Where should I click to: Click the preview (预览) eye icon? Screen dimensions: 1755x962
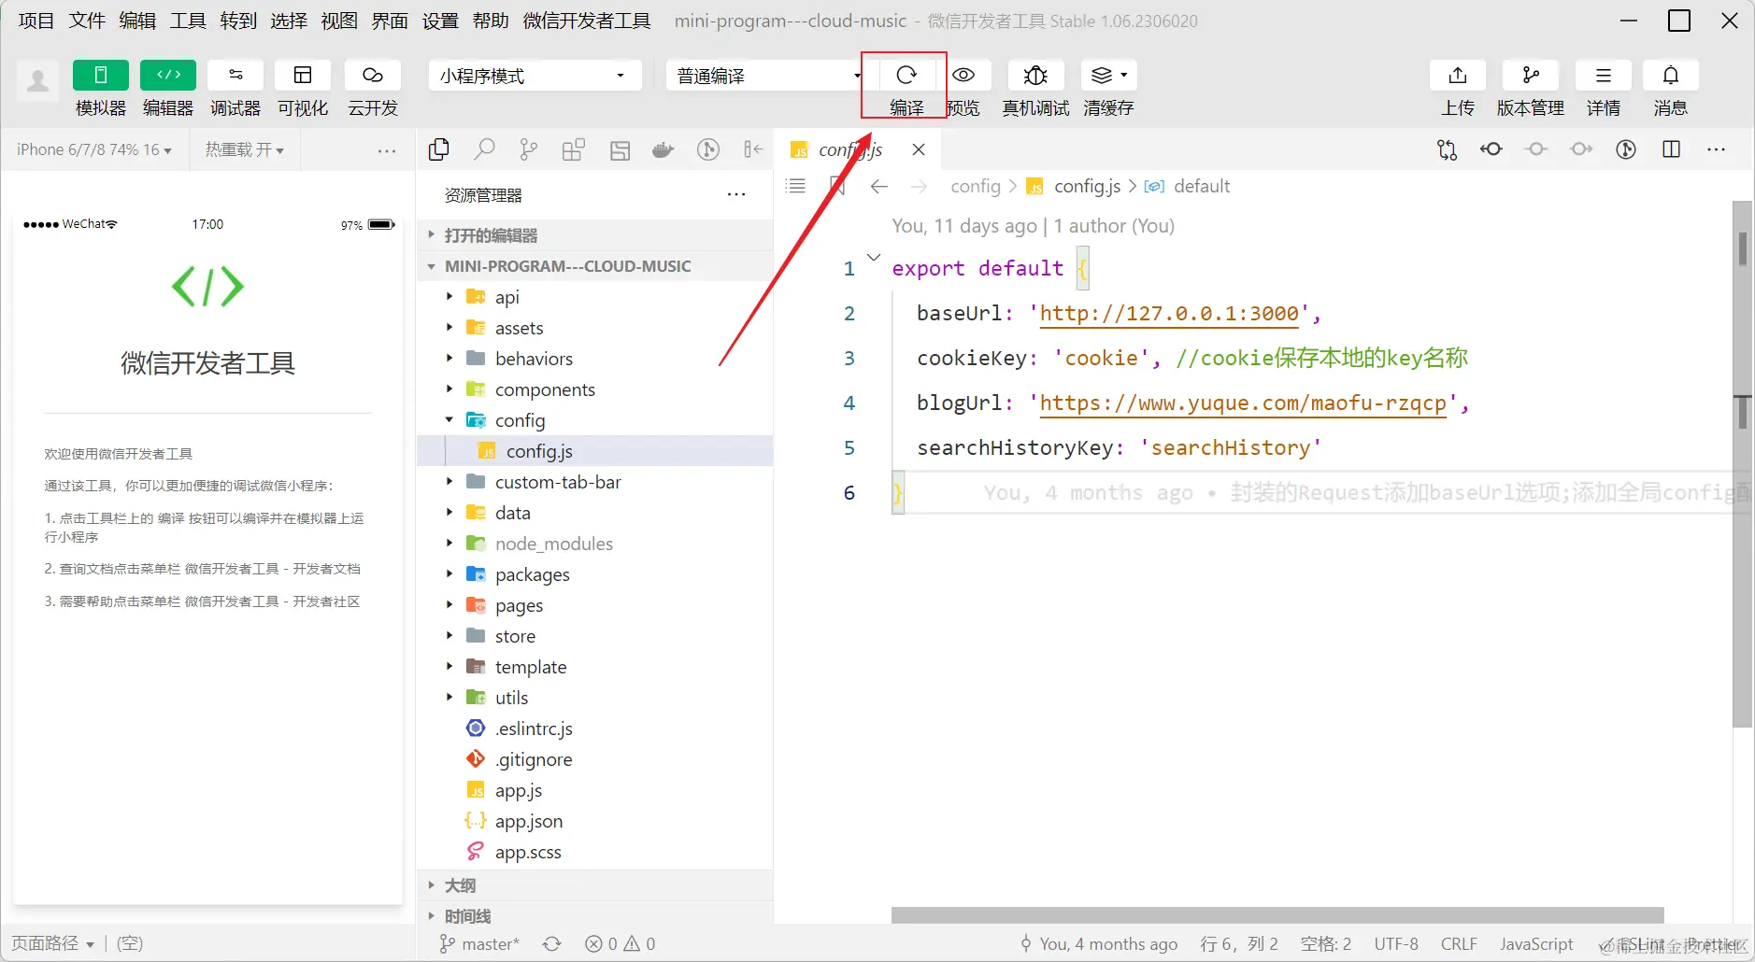(x=963, y=75)
